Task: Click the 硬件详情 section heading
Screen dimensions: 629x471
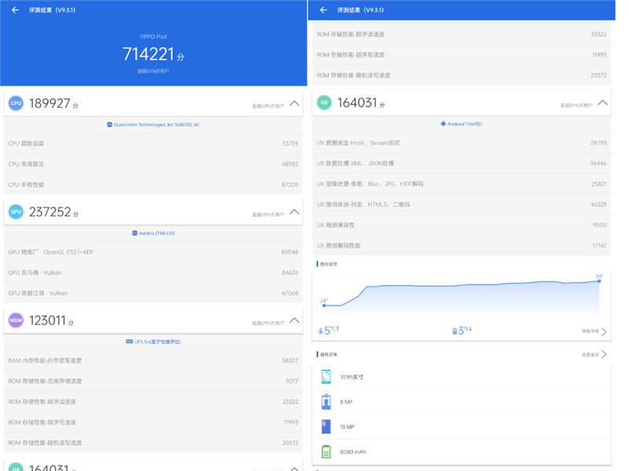Action: point(329,355)
